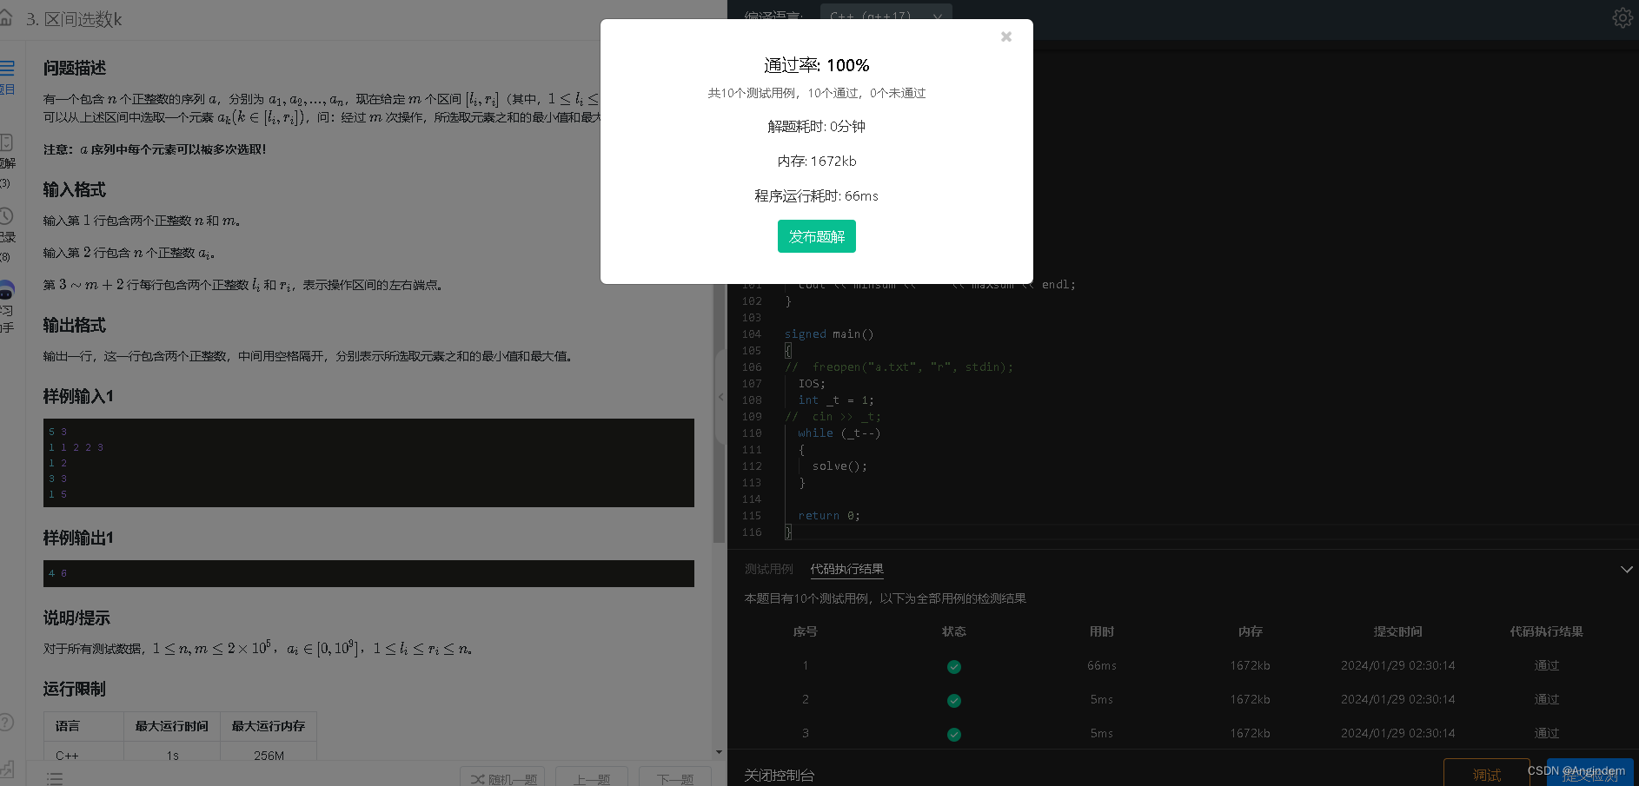The height and width of the screenshot is (786, 1639).
Task: Click the problem title 3. 区间选数k
Action: [x=74, y=19]
